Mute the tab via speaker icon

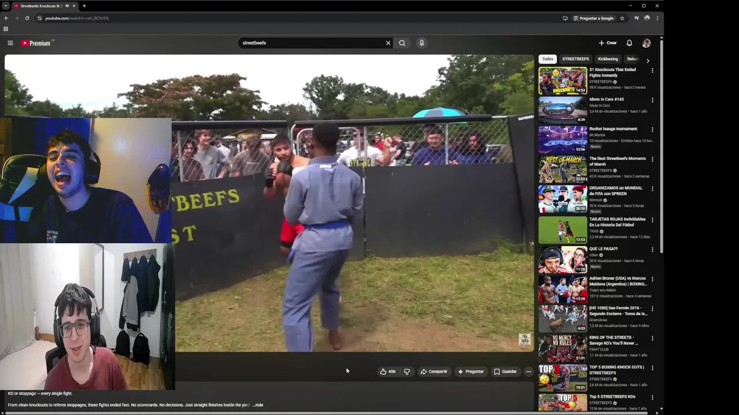coord(67,6)
